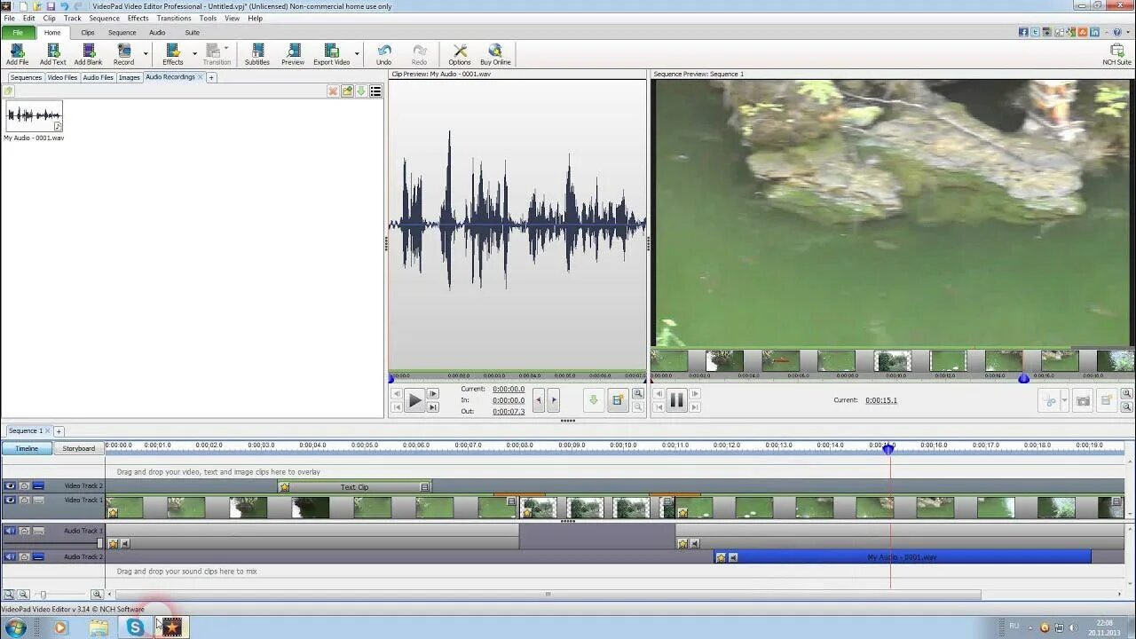
Task: Expand the split tool dropdown arrow
Action: pyautogui.click(x=1064, y=401)
